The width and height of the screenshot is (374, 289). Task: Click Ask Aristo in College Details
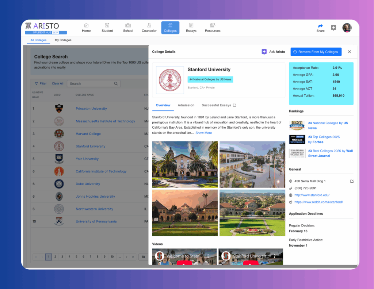point(273,52)
